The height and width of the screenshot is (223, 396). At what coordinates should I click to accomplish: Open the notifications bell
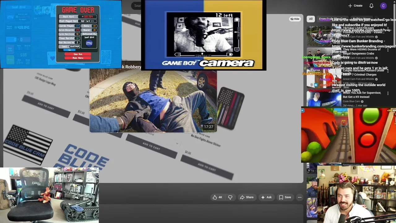coord(371,6)
